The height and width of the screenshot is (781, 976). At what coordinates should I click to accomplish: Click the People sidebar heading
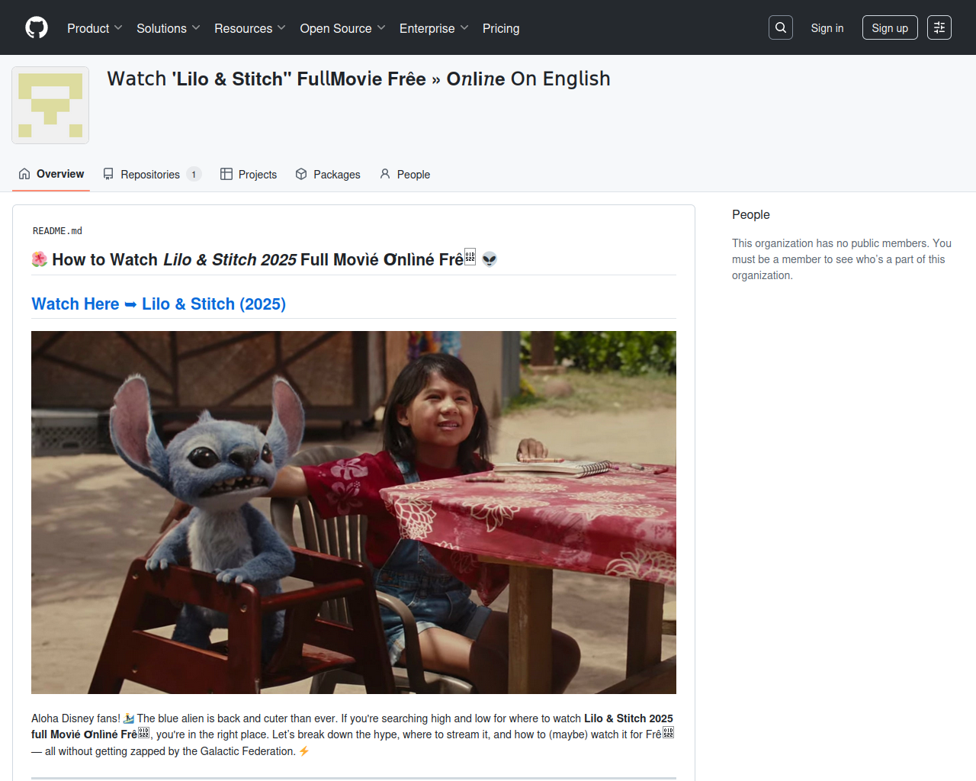751,214
